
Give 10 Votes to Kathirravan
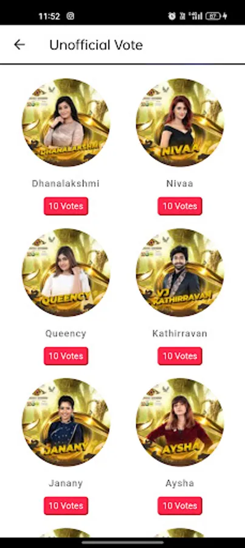point(180,356)
